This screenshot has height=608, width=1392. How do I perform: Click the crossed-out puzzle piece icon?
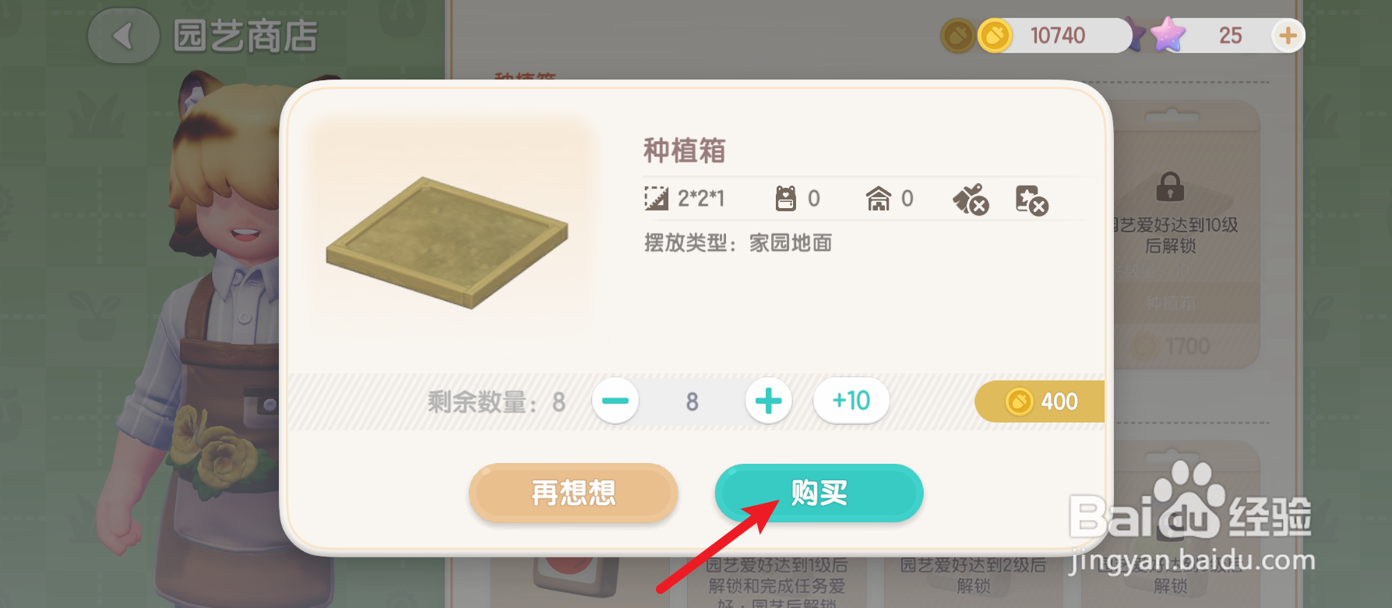click(1032, 200)
